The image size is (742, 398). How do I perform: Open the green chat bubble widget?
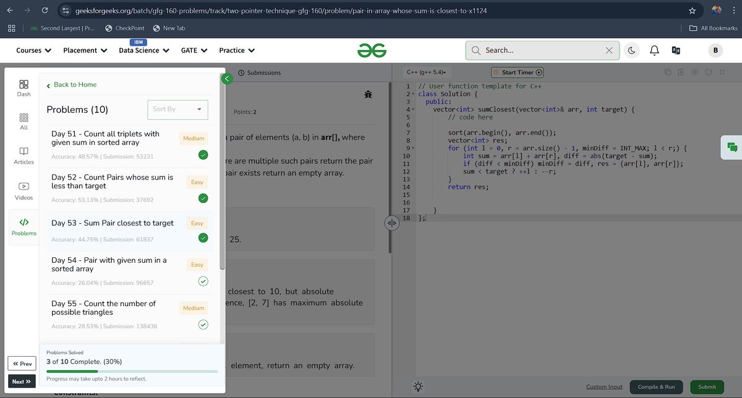732,147
